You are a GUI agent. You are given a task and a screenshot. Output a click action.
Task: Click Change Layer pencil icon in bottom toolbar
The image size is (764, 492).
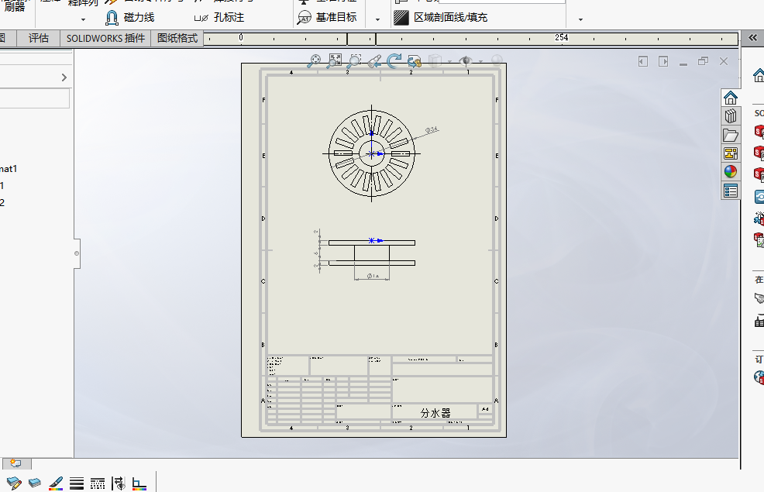click(x=14, y=483)
